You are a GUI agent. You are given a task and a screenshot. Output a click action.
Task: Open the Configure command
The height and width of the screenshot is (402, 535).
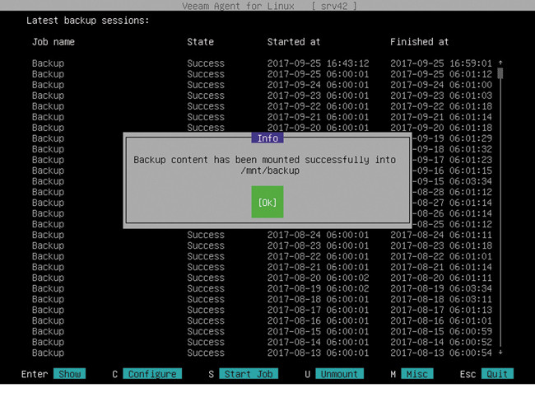pos(152,374)
